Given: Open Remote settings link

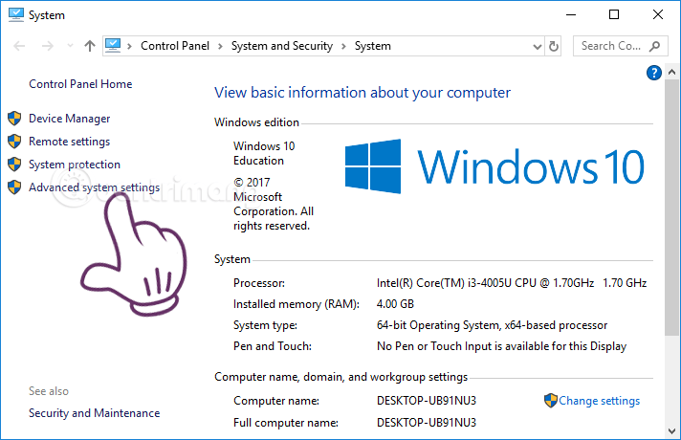Looking at the screenshot, I should 70,142.
